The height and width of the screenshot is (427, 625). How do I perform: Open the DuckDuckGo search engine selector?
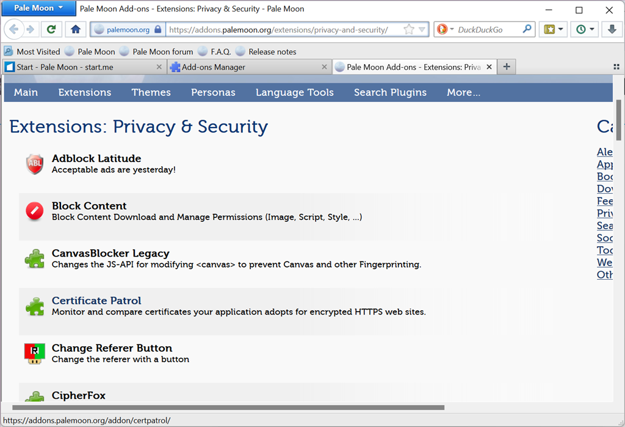click(445, 29)
